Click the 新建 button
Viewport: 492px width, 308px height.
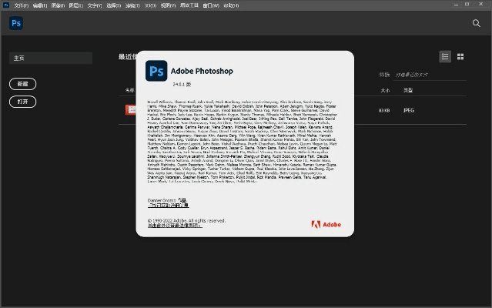(x=23, y=83)
